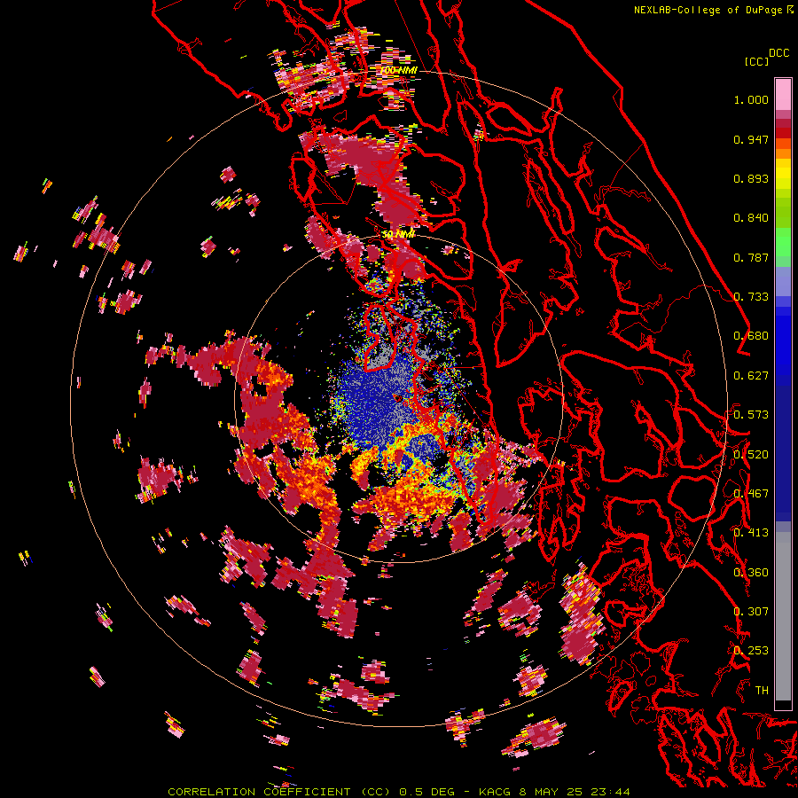
Task: Pick the black swatch beside TH label
Action: tap(783, 705)
